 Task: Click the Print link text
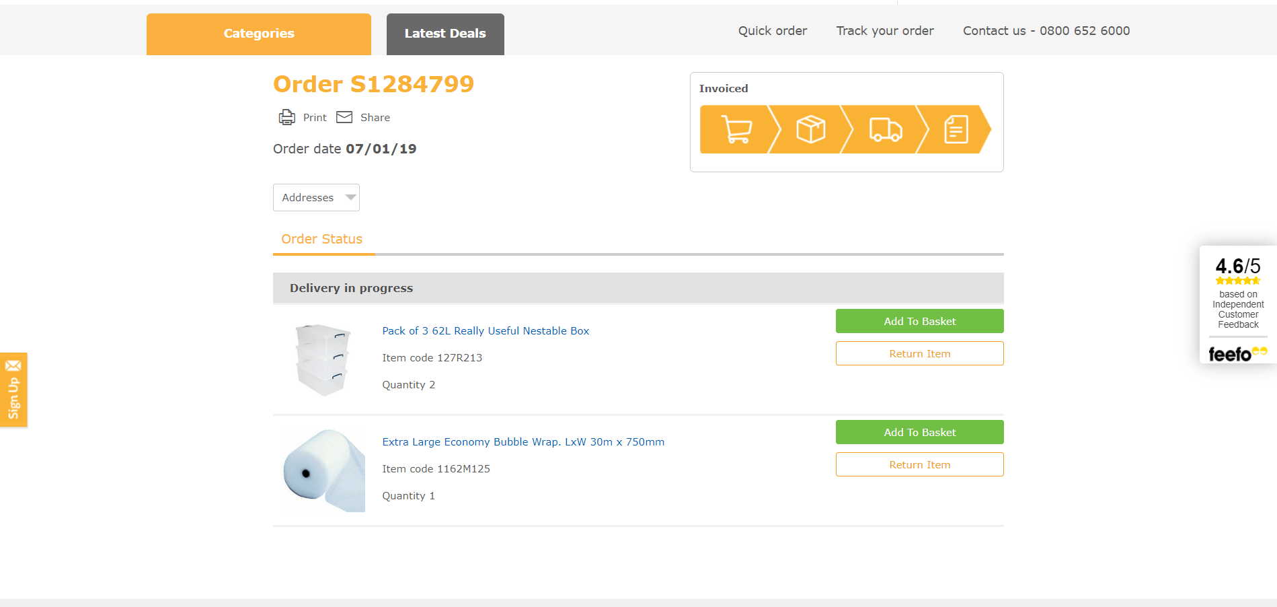[315, 117]
